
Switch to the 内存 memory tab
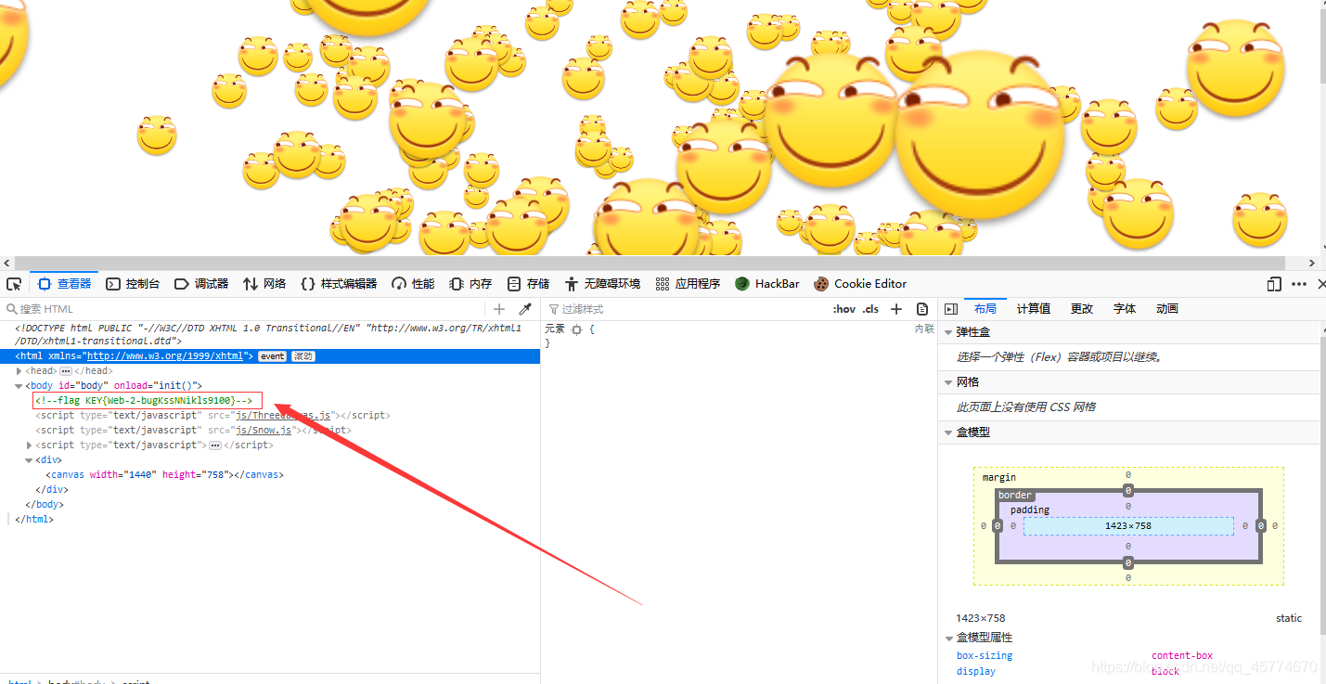470,284
